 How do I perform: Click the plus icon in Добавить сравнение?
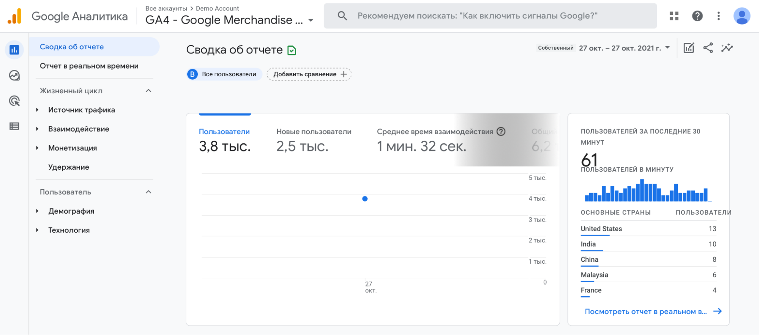344,74
